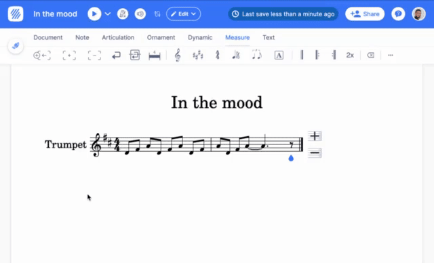Screen dimensions: 434x263
Task: Clear measure content backspace icon
Action: click(x=371, y=56)
